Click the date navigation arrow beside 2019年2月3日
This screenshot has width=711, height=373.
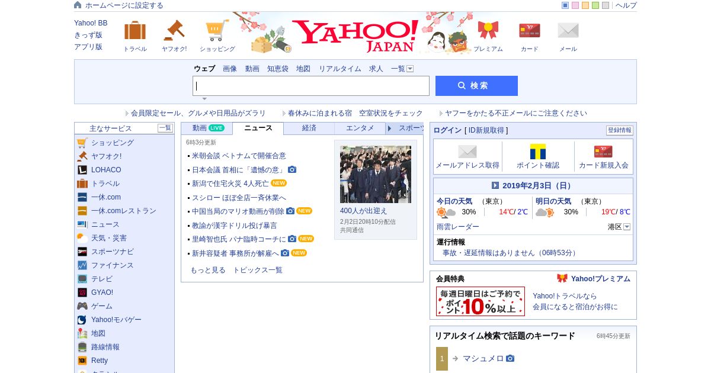pos(495,185)
